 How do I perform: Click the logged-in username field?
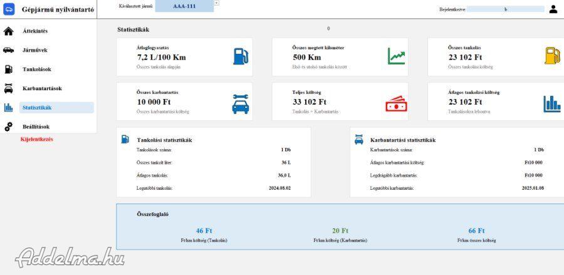[x=505, y=9]
